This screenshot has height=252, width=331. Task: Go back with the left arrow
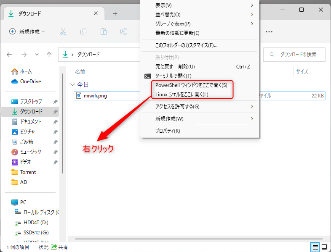click(9, 55)
